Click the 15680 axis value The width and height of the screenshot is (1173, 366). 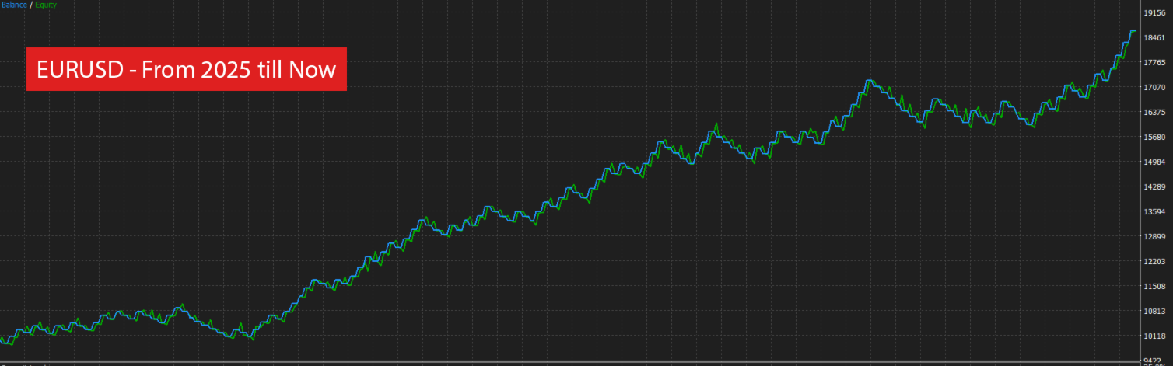tap(1154, 137)
